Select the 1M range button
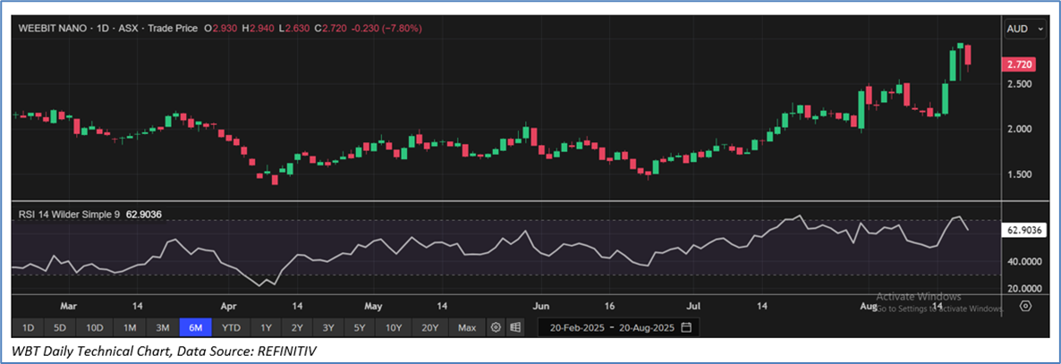This screenshot has height=364, width=1061. click(130, 327)
